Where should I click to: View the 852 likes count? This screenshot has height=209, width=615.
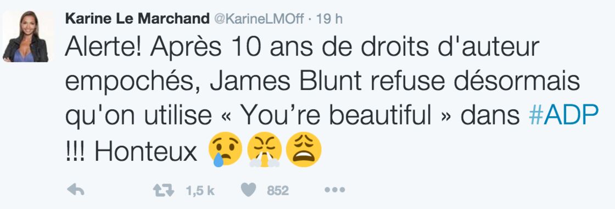pos(278,191)
